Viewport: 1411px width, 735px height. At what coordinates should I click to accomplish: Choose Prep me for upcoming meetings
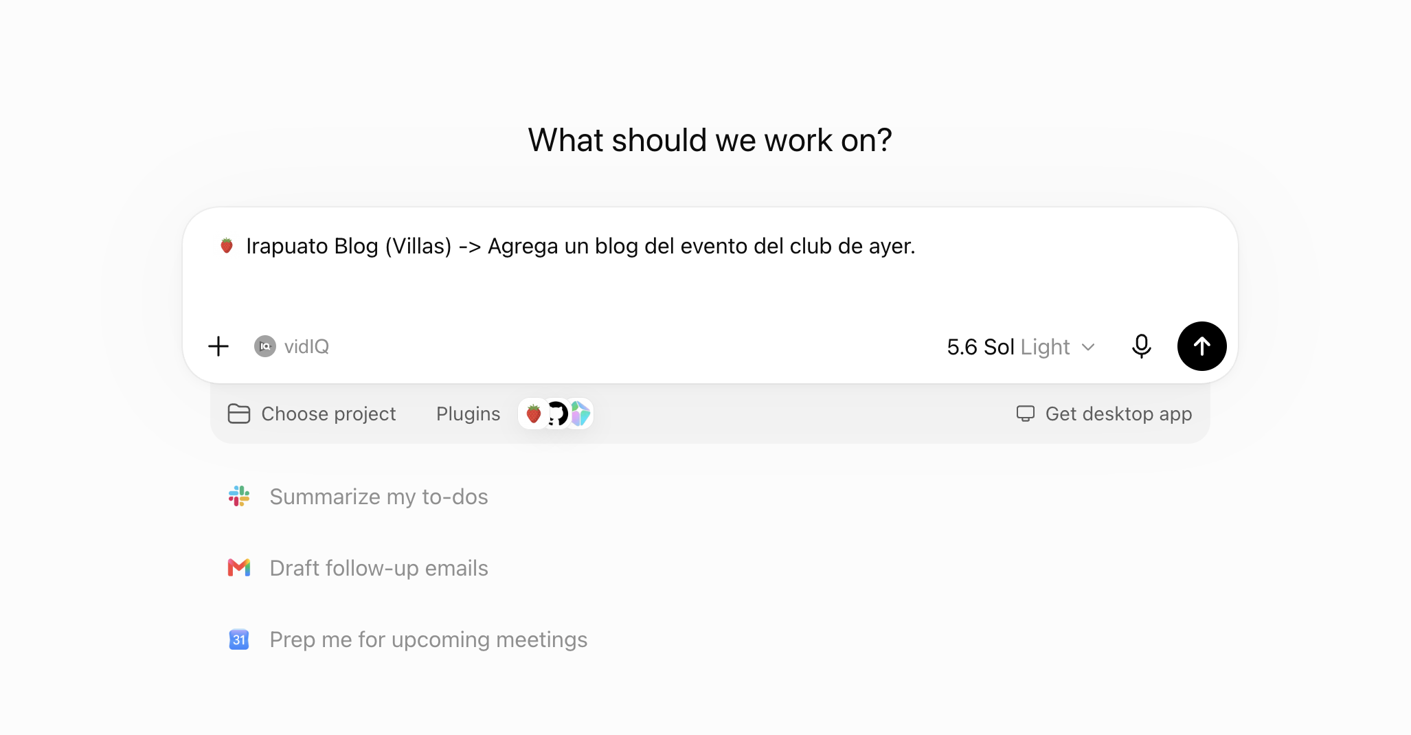point(428,640)
